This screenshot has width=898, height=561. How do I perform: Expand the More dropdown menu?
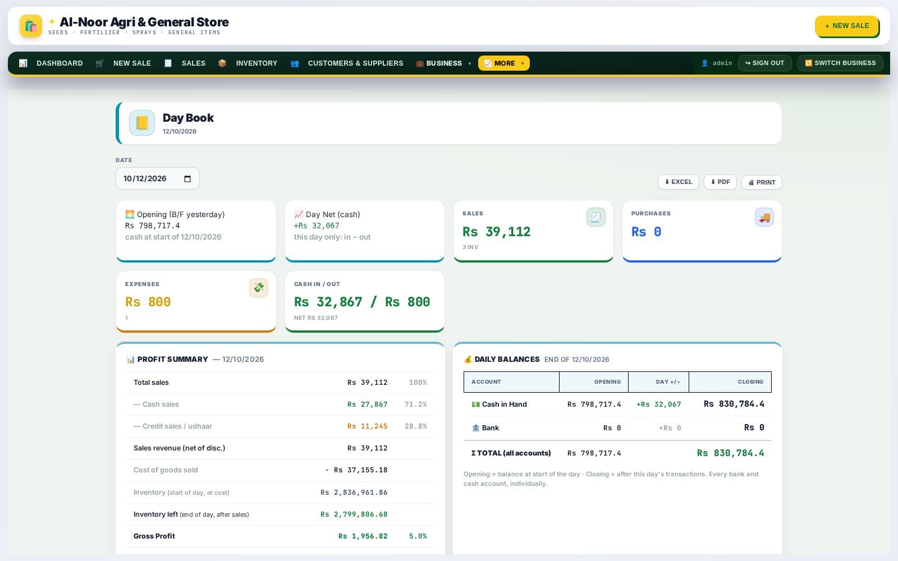504,63
